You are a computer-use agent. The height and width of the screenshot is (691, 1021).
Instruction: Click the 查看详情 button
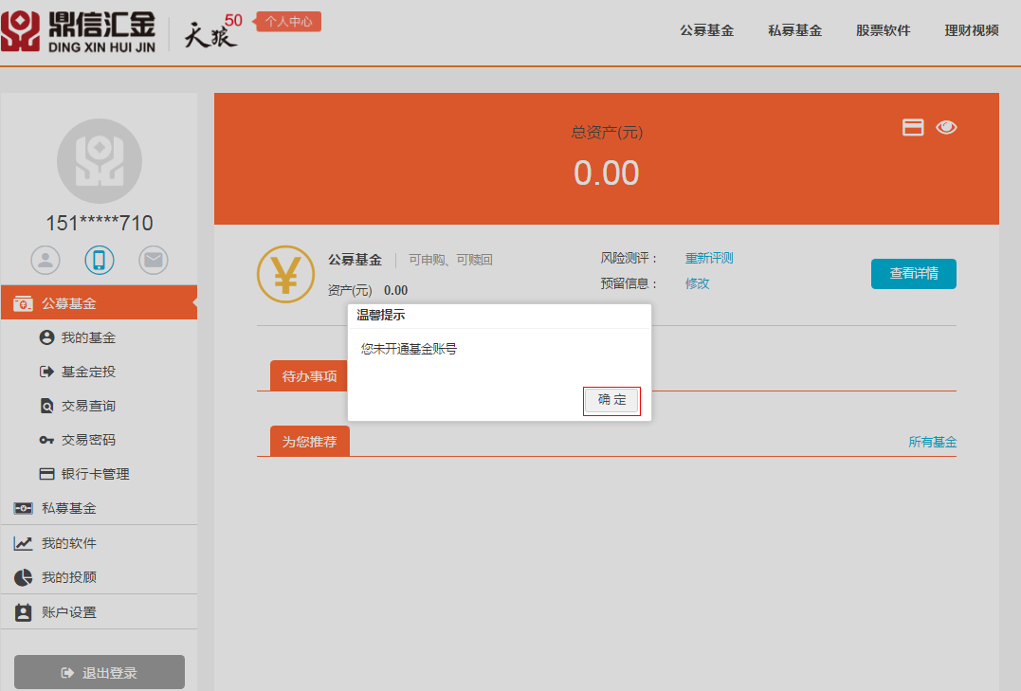pyautogui.click(x=913, y=274)
